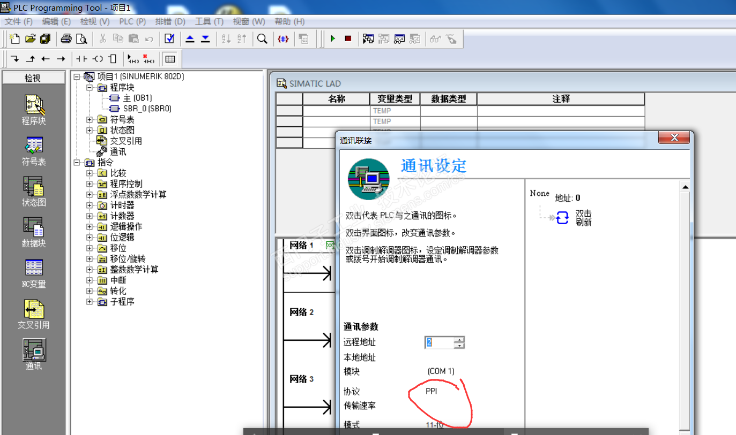Viewport: 736px width, 435px height.
Task: Open the 检视 (V) menu
Action: pyautogui.click(x=95, y=21)
